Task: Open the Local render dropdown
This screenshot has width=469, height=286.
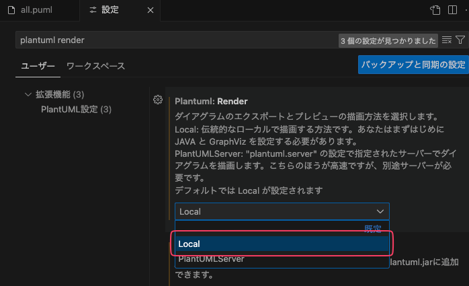Action: coord(282,211)
